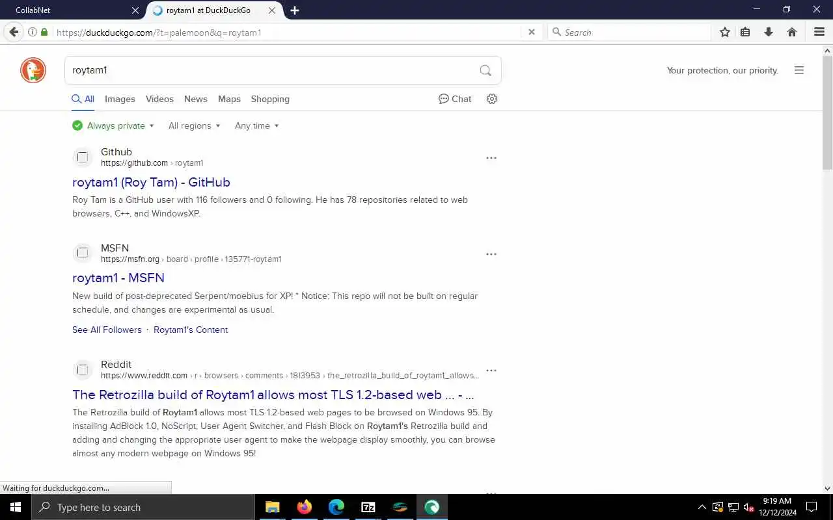833x520 pixels.
Task: Click the Github result favicon
Action: pos(83,157)
